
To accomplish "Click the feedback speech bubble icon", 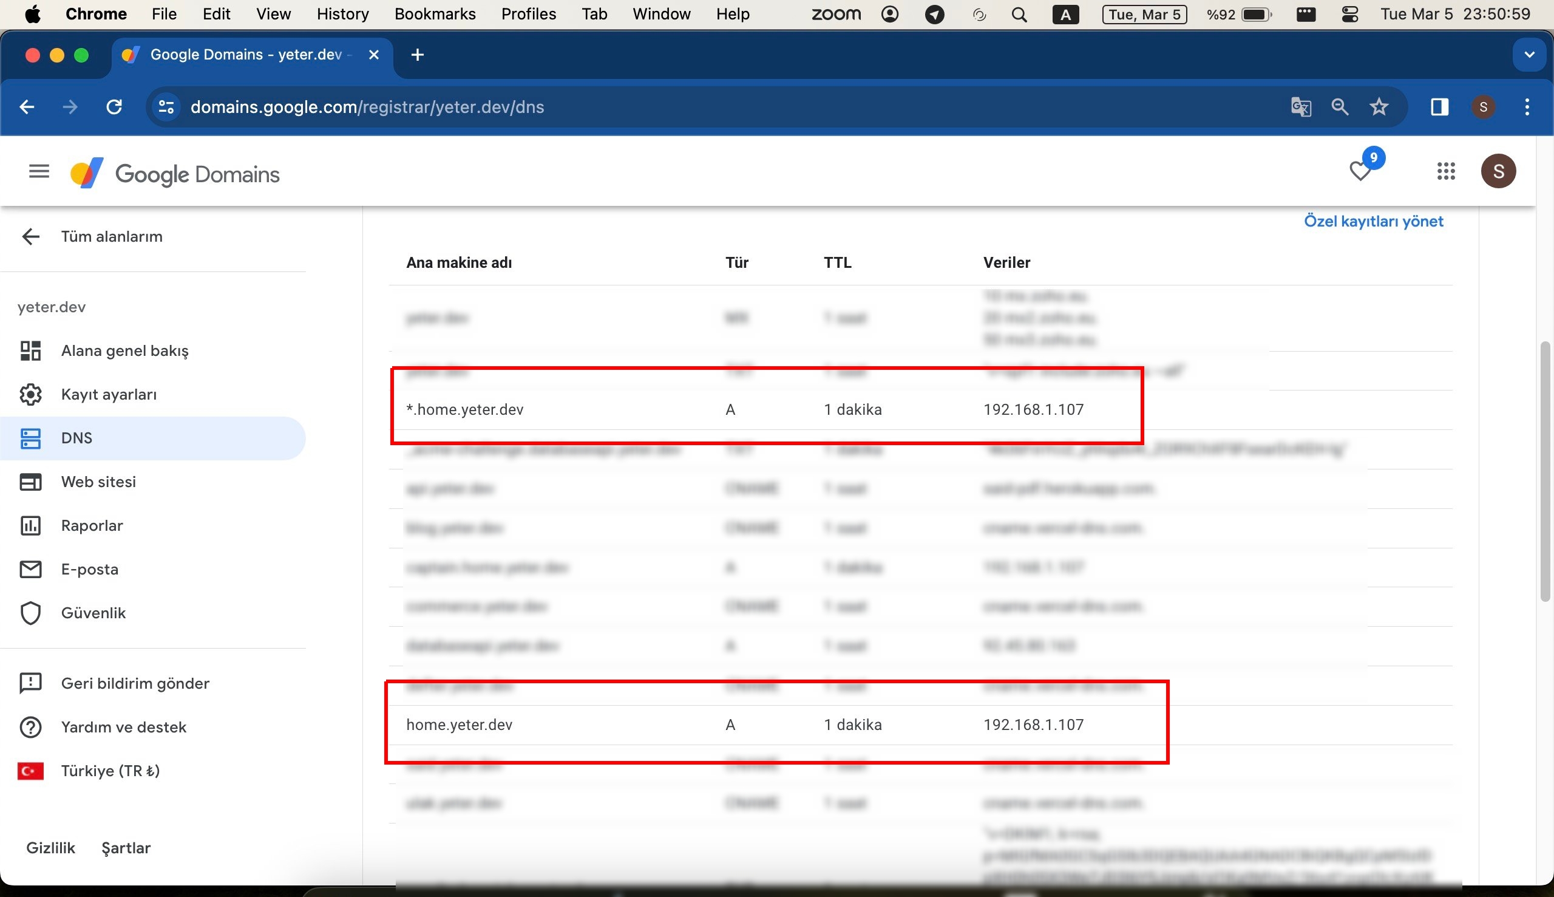I will coord(30,683).
